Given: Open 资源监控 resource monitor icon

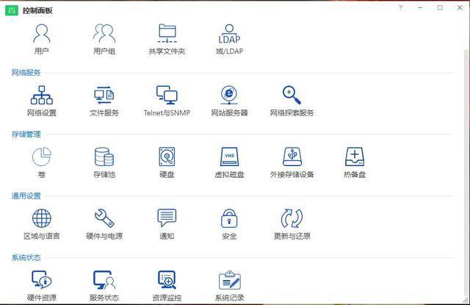Looking at the screenshot, I should click(167, 280).
